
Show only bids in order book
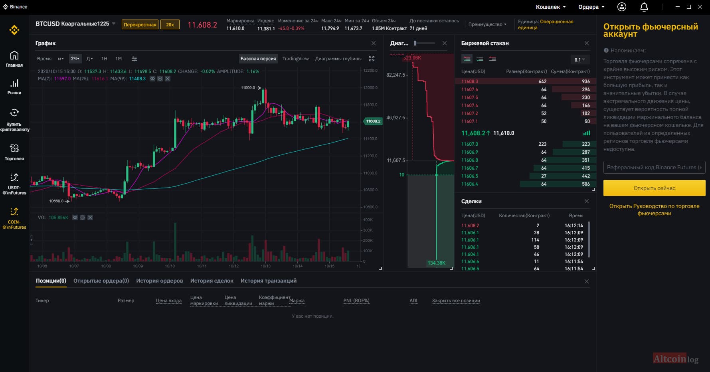coord(480,59)
